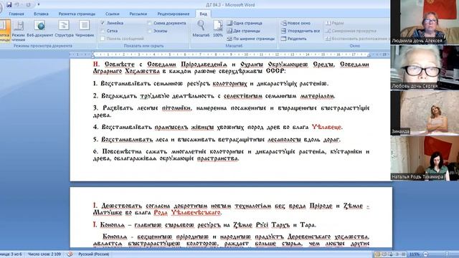
Task: Open the Ссылки tab
Action: coord(113,14)
